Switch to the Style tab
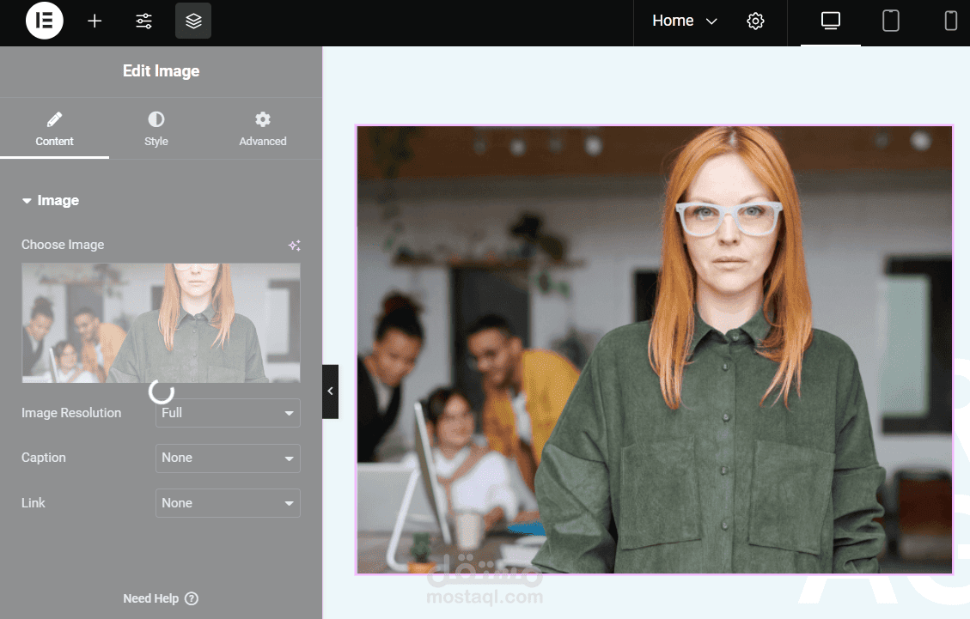This screenshot has height=619, width=970. pyautogui.click(x=156, y=130)
